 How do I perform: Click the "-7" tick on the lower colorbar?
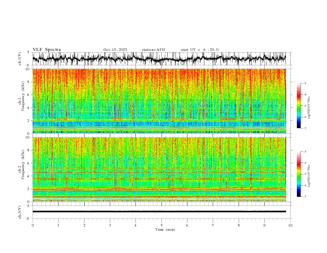coord(304,197)
